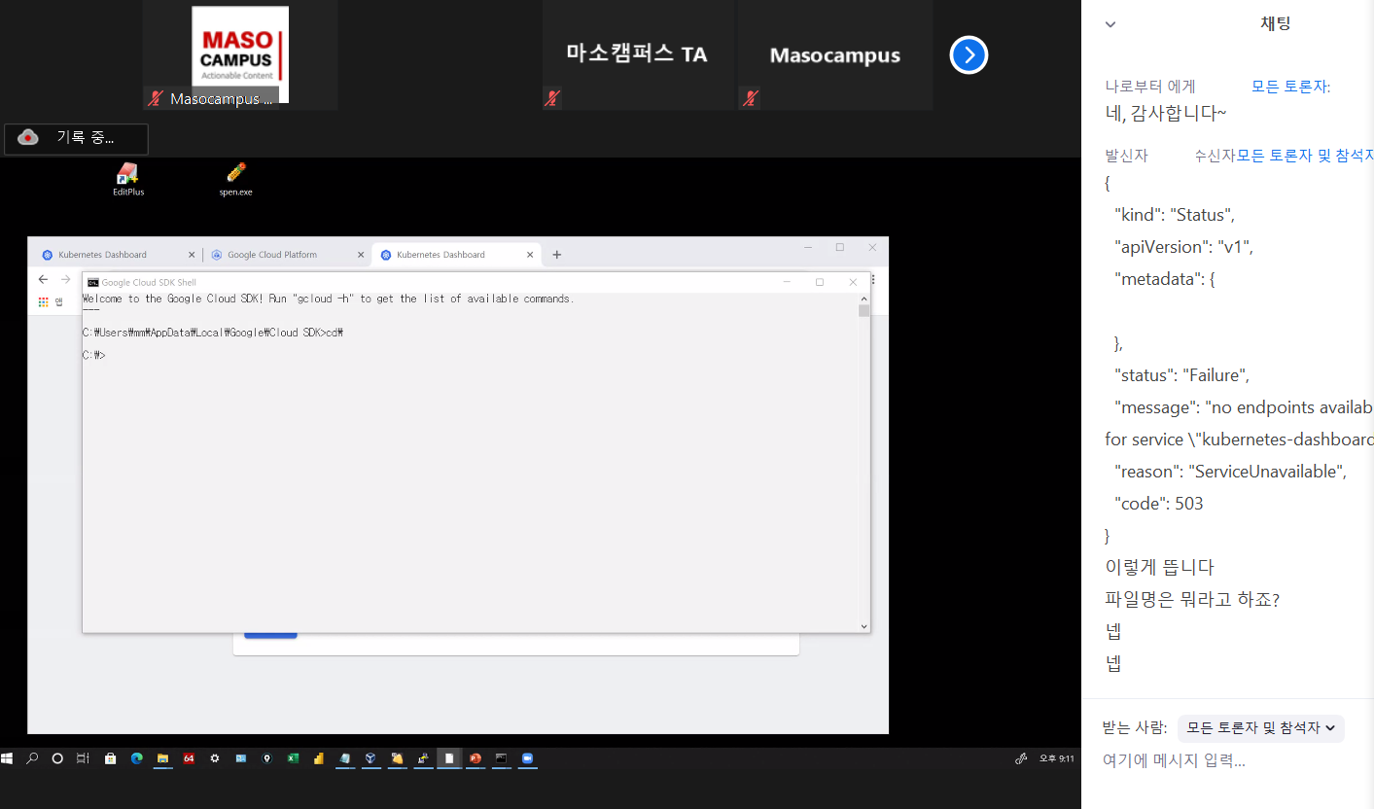The image size is (1374, 809).
Task: Open the EditPlus desktop shortcut
Action: coord(127,179)
